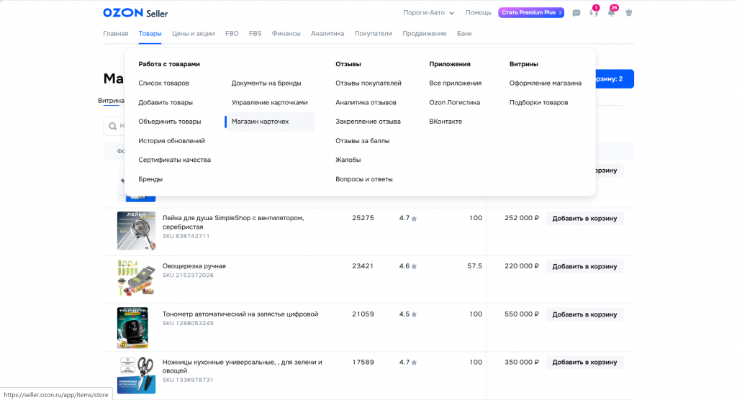Screen dimensions: 737x400
Task: Open Отзывы покупателей link
Action: [368, 83]
